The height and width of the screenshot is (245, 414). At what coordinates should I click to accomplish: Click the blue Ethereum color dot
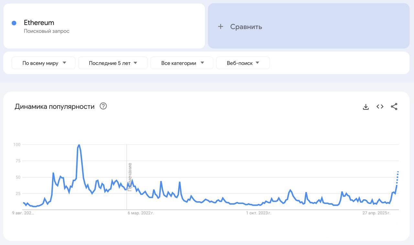14,23
